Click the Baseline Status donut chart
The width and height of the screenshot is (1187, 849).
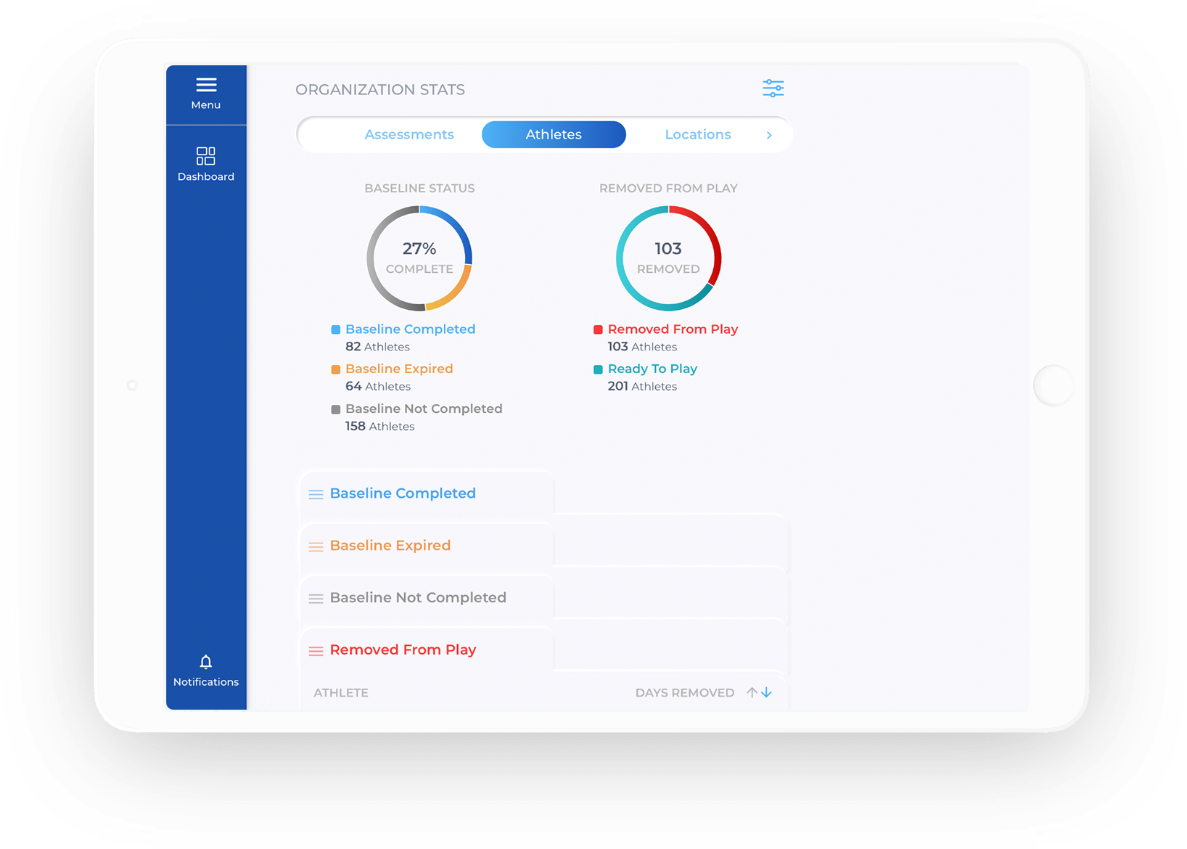(x=419, y=258)
